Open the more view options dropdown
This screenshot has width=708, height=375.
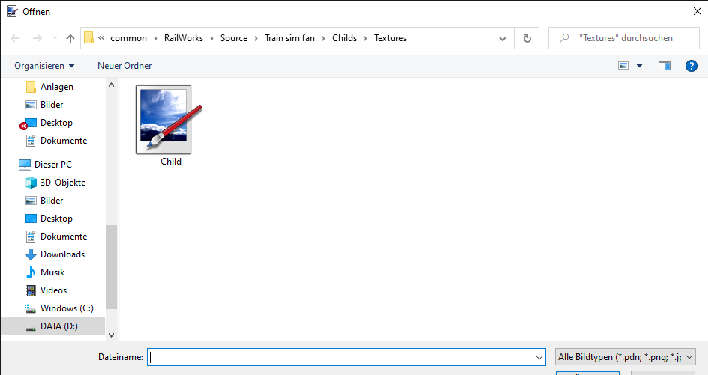click(x=639, y=66)
